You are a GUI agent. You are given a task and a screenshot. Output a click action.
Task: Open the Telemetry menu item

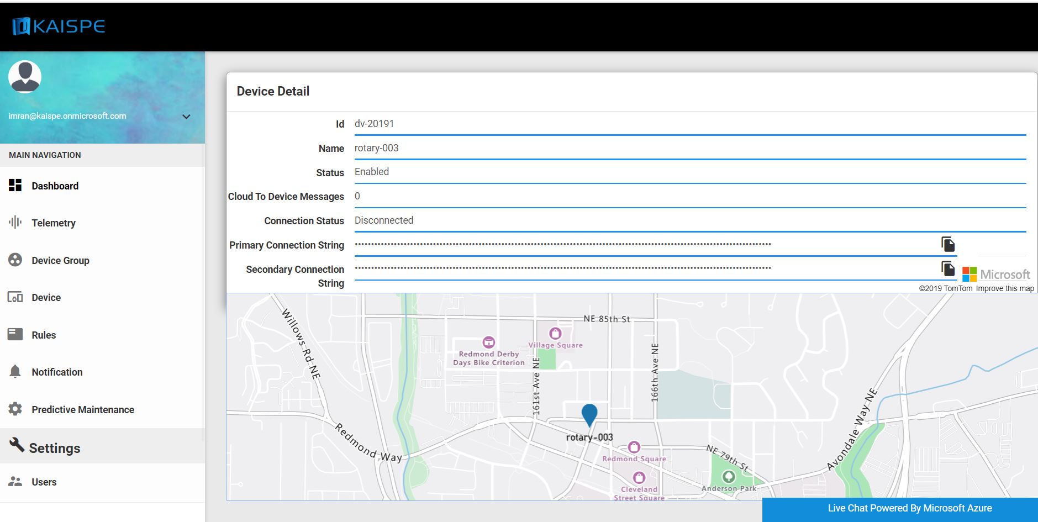54,223
